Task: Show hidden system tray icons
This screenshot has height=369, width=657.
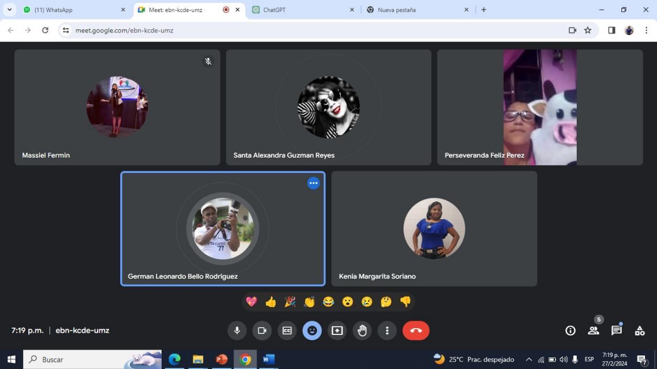Action: 529,360
